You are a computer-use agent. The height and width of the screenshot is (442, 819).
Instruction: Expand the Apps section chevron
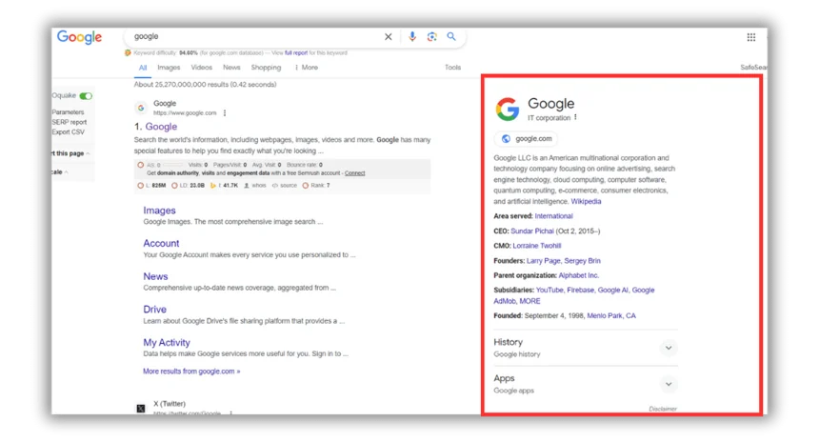tap(669, 385)
